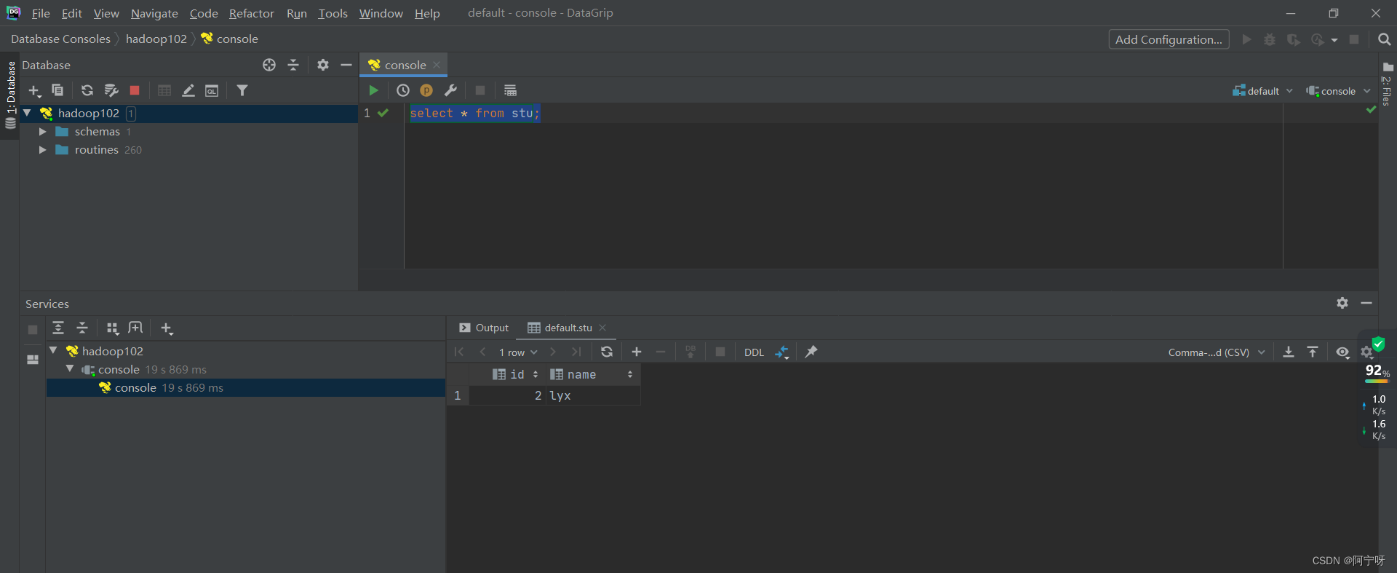Open Services panel gear settings
1397x573 pixels.
click(1342, 303)
